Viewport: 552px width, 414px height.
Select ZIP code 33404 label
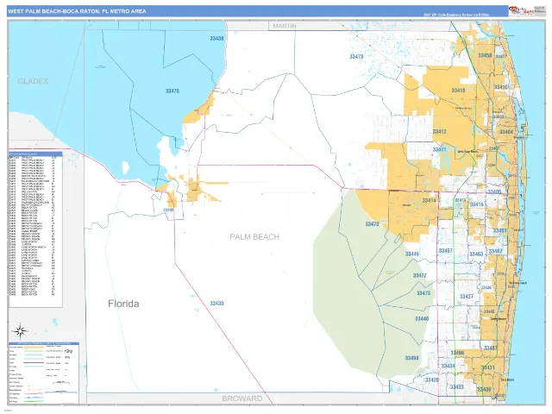(506, 132)
